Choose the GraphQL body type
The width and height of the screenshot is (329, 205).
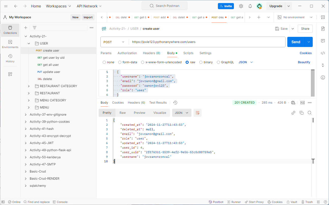225,62
